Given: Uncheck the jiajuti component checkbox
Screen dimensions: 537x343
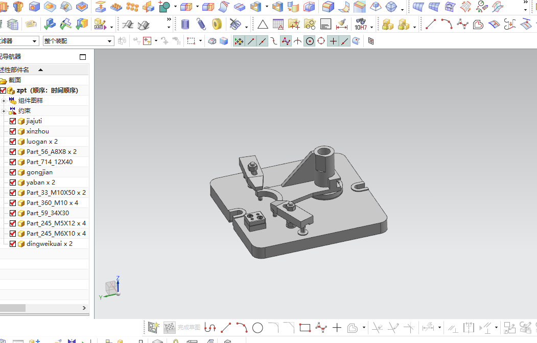Looking at the screenshot, I should (13, 121).
